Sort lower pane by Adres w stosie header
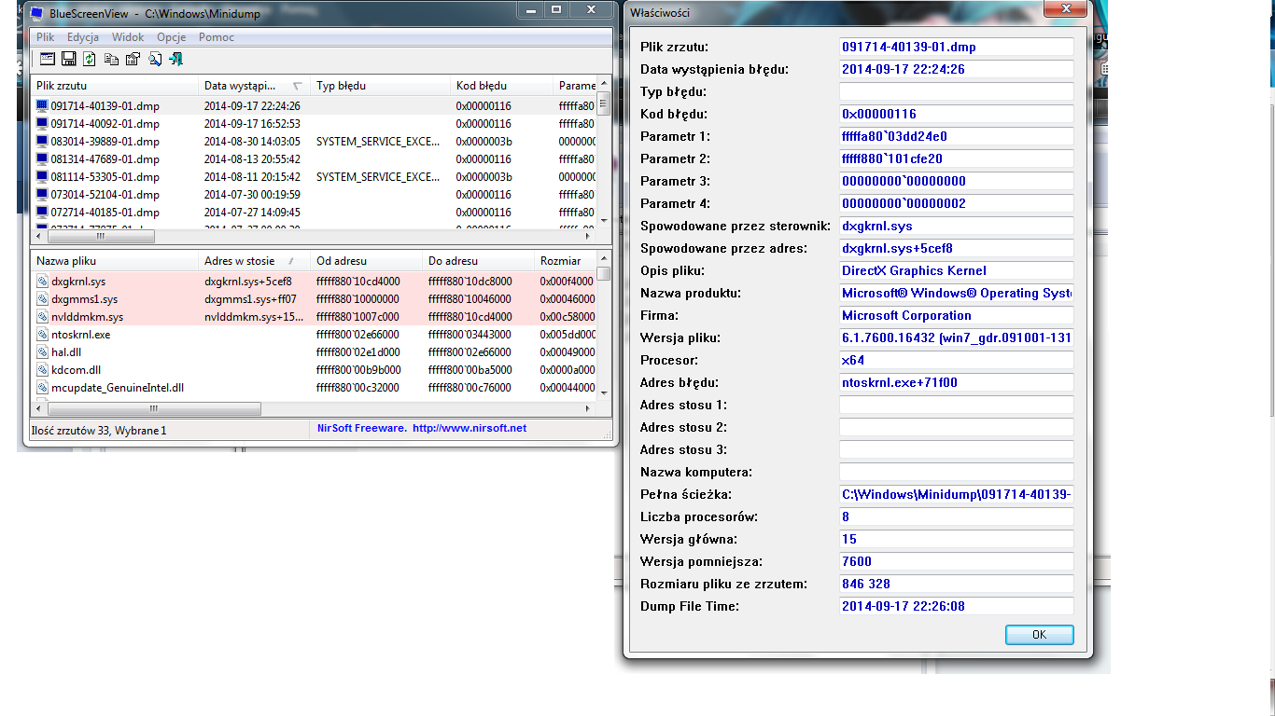The width and height of the screenshot is (1275, 716). [x=255, y=261]
